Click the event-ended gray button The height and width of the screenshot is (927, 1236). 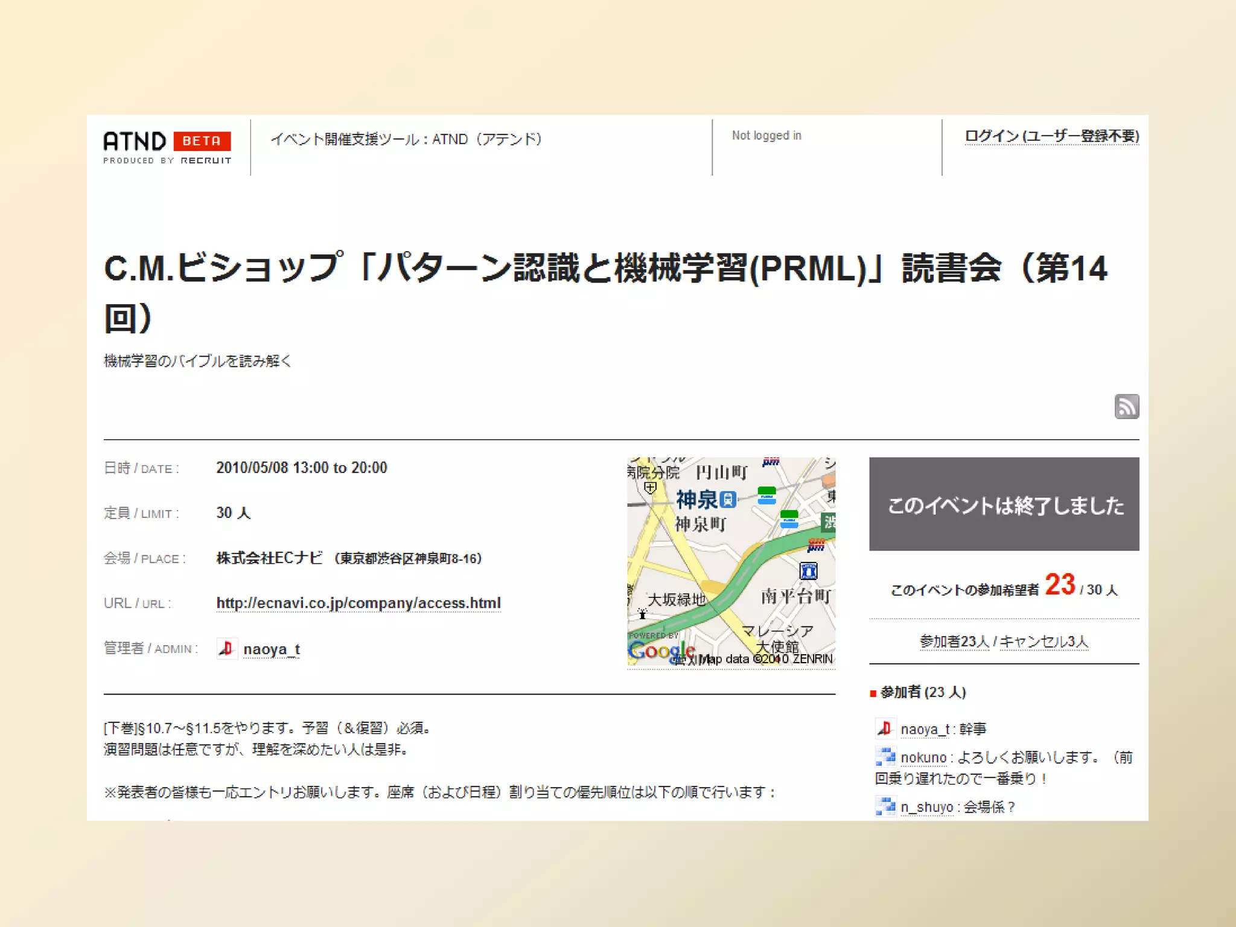[x=1004, y=504]
